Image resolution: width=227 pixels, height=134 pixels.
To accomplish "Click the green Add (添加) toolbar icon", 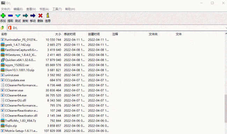I will coord(3,16).
